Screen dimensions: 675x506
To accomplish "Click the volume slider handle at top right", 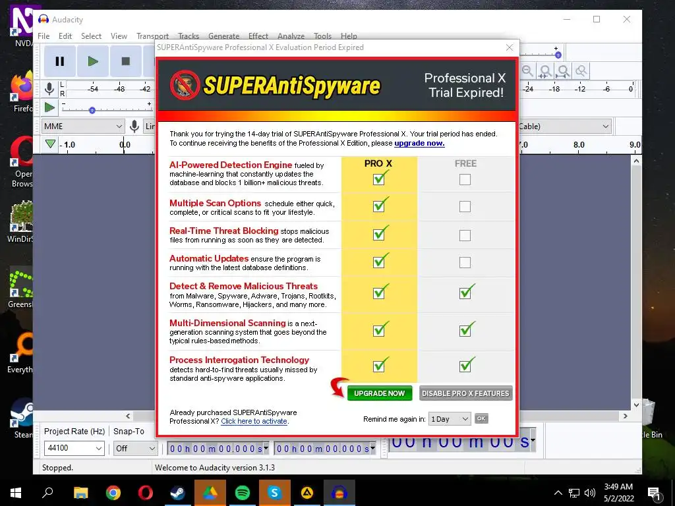I will [558, 55].
